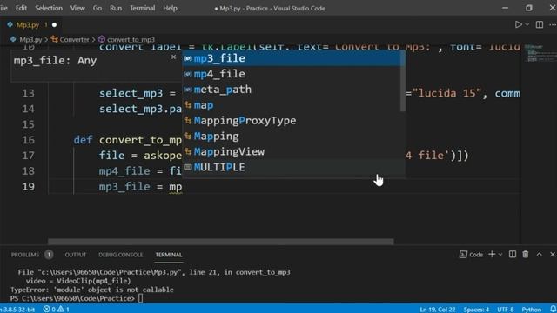Close the mp3_file: Any details popup
557x313 pixels.
click(173, 57)
